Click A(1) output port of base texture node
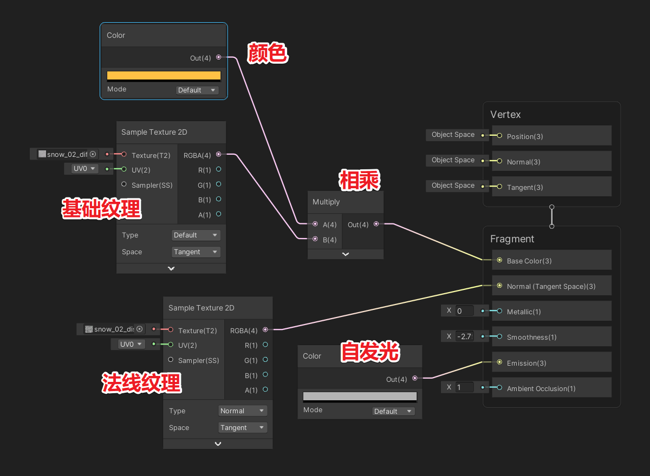The image size is (650, 476). click(218, 214)
